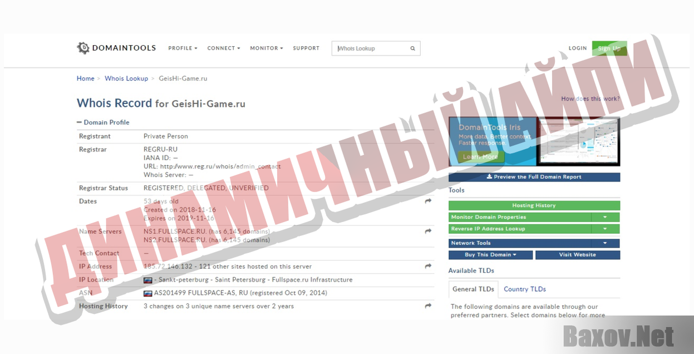Open the SUPPORT menu item
Viewport: 694px width, 354px height.
pos(306,48)
